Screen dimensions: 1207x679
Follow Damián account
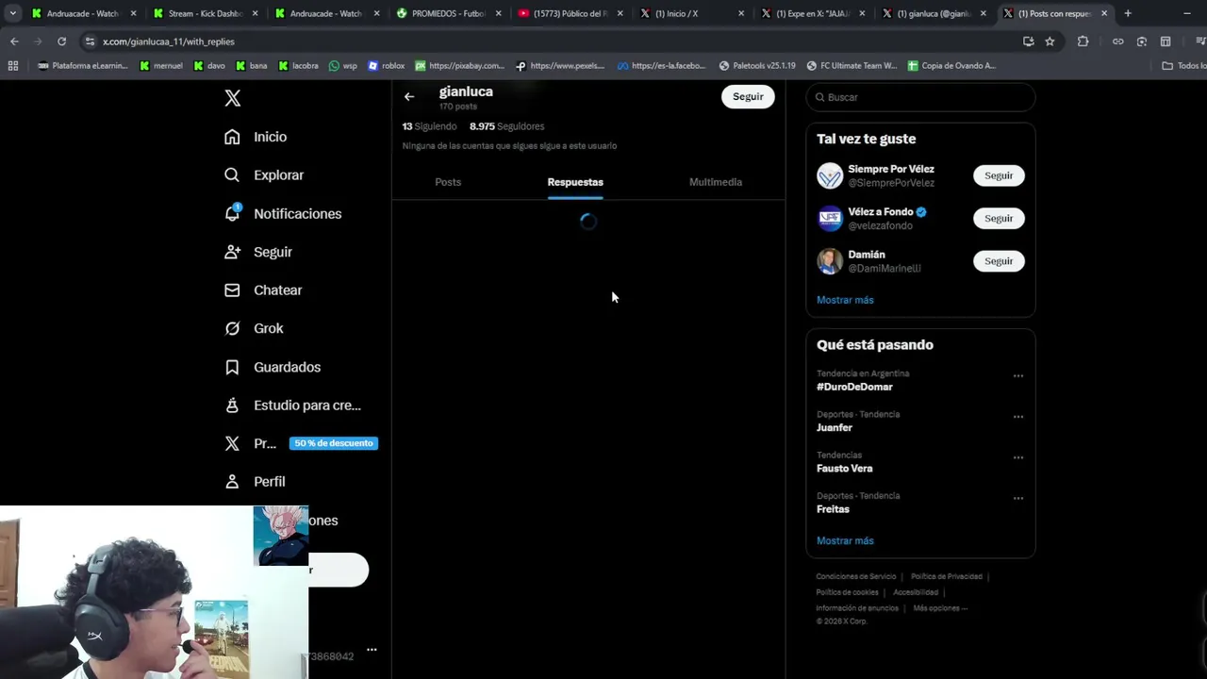pos(999,261)
